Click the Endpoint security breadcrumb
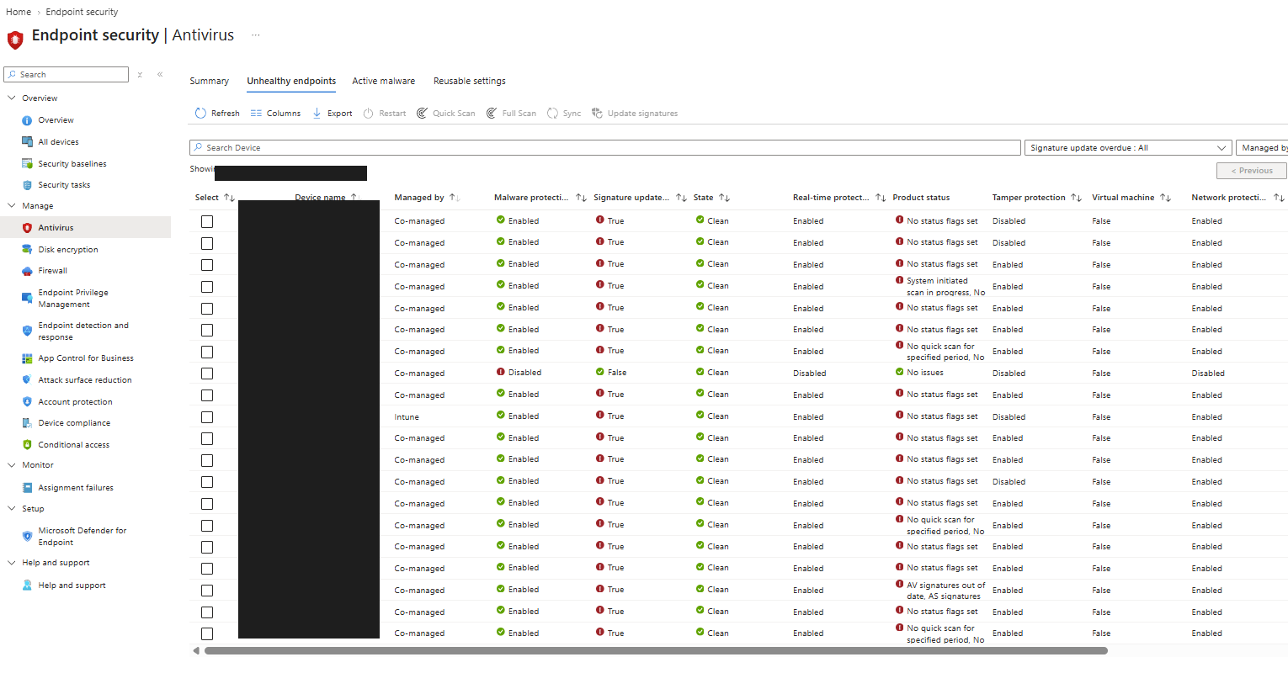 [x=82, y=12]
